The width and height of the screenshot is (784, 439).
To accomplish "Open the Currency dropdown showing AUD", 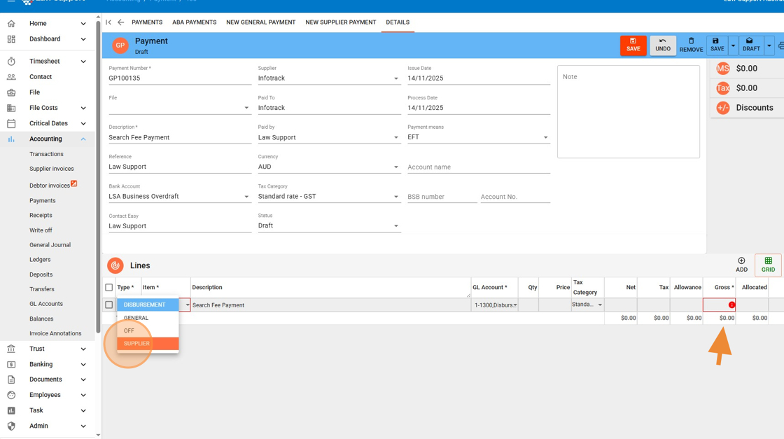I will coord(398,167).
